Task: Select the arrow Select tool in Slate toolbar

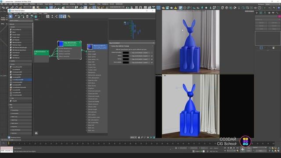Action: coord(11,17)
